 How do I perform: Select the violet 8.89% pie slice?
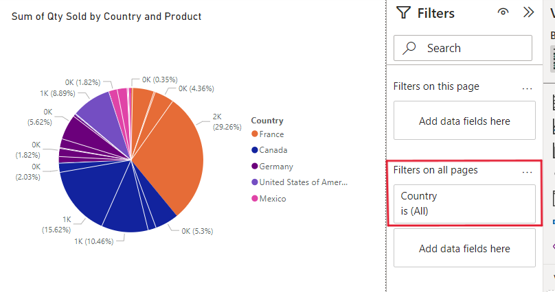coord(97,112)
